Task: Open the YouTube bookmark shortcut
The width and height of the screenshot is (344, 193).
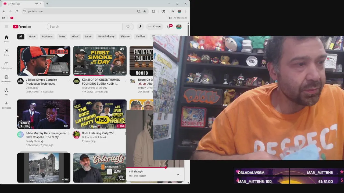Action: pos(12,18)
